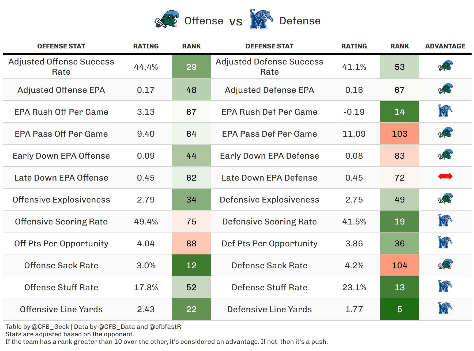Click the dark green rank 5 cell
474x351 pixels.
pos(399,309)
